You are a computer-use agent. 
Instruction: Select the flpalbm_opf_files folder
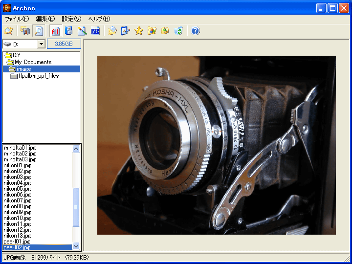pos(35,76)
